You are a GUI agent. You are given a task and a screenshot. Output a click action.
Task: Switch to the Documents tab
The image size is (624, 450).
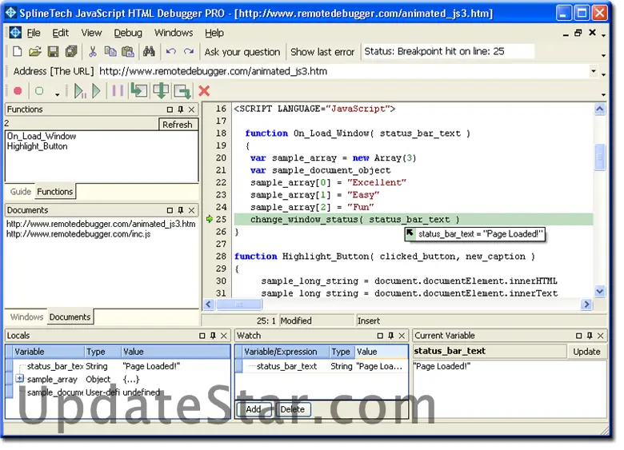click(70, 317)
